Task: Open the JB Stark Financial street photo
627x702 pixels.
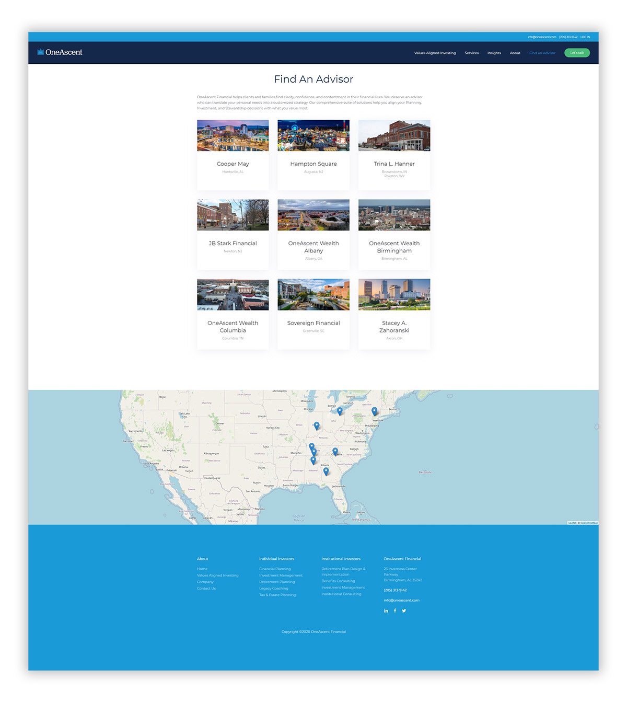Action: pyautogui.click(x=233, y=215)
